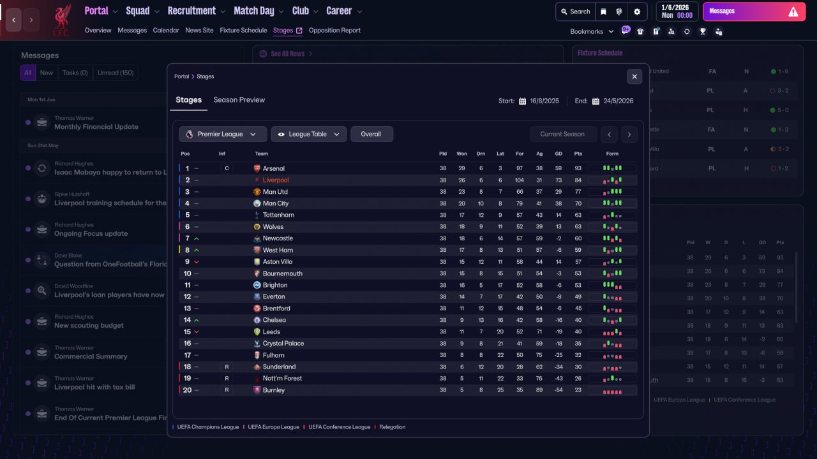Open the tactics board bookmark shortcut

point(656,31)
